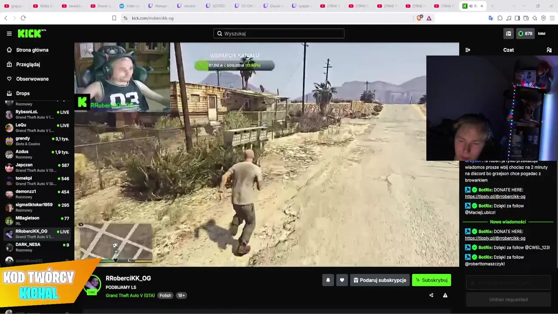The image size is (558, 314).
Task: Open grendy Slots & Casino channel
Action: 37,141
